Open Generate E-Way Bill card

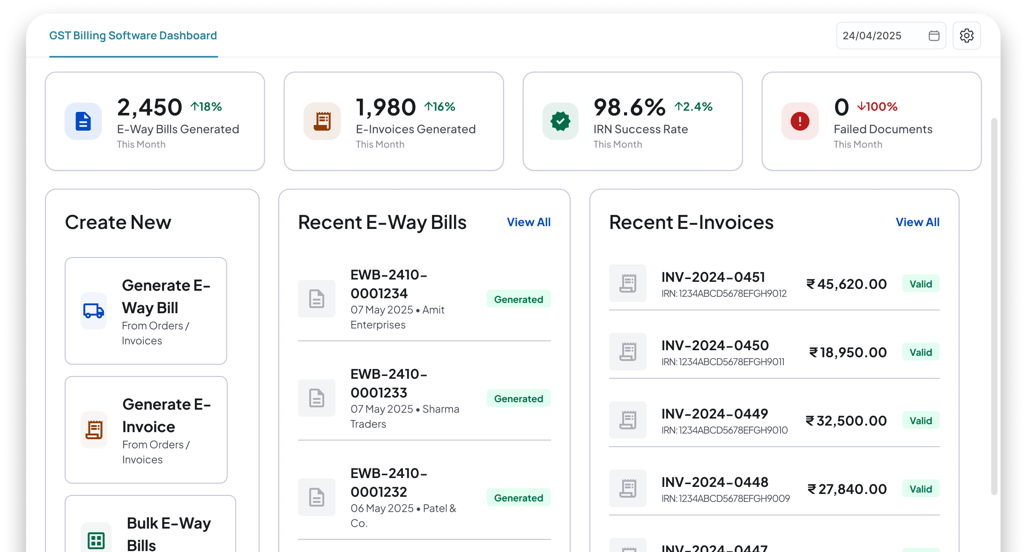tap(146, 311)
